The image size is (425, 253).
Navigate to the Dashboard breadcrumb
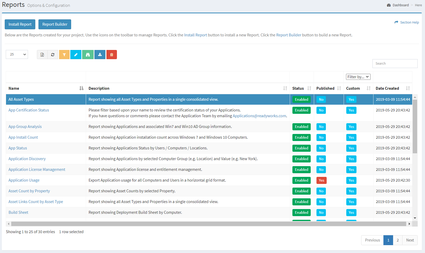pos(400,5)
